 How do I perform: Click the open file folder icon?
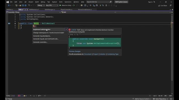pyautogui.click(x=20, y=6)
